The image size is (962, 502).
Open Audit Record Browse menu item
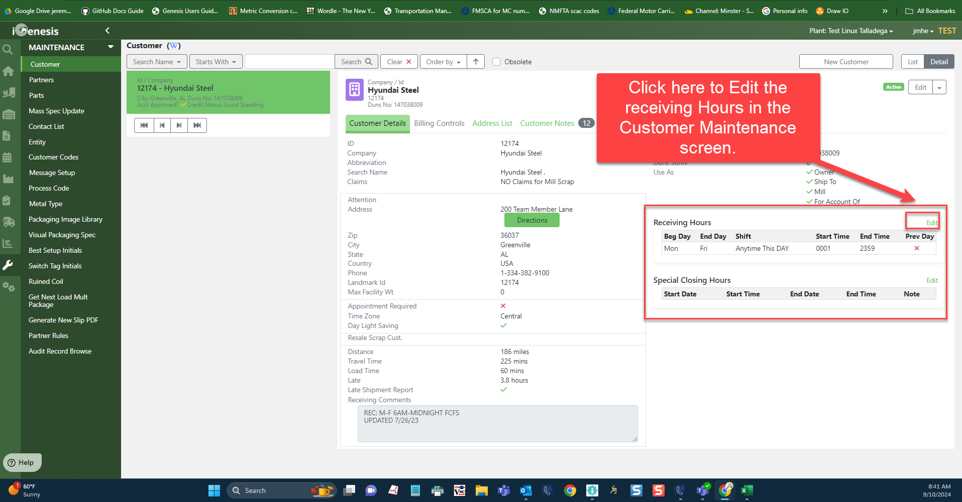pos(60,351)
